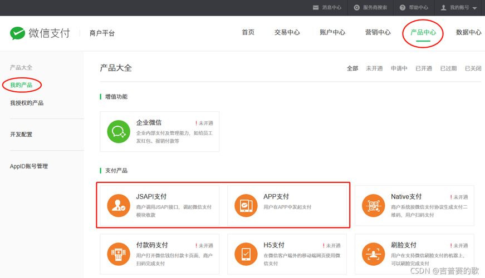Open the 交易中心 navigation tab
485x278 pixels.
287,32
